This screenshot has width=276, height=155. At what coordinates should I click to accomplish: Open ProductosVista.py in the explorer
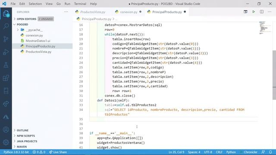click(x=38, y=52)
